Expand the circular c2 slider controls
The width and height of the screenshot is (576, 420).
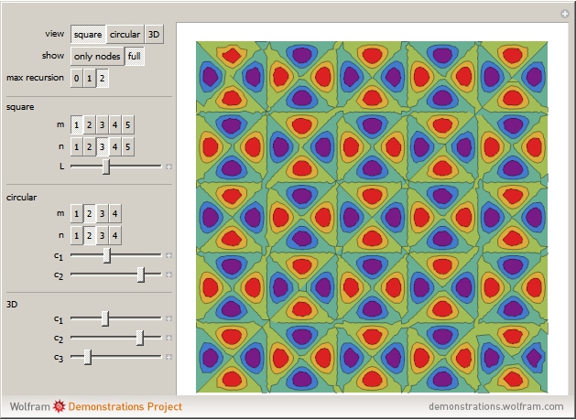[169, 275]
